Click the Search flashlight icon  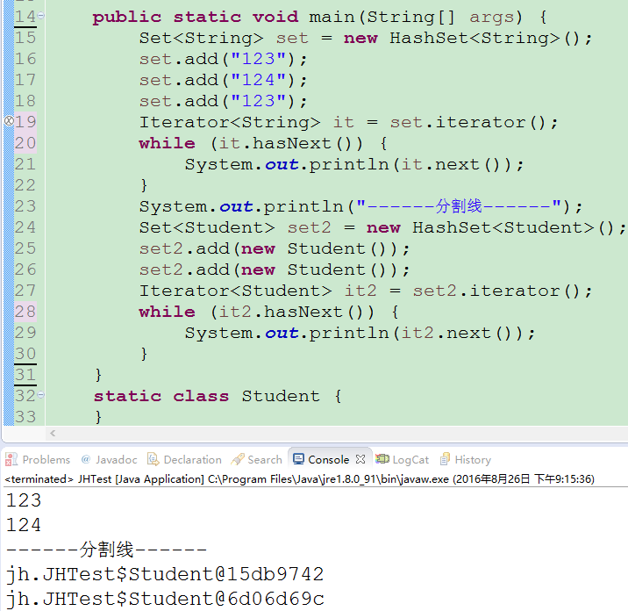[x=238, y=459]
